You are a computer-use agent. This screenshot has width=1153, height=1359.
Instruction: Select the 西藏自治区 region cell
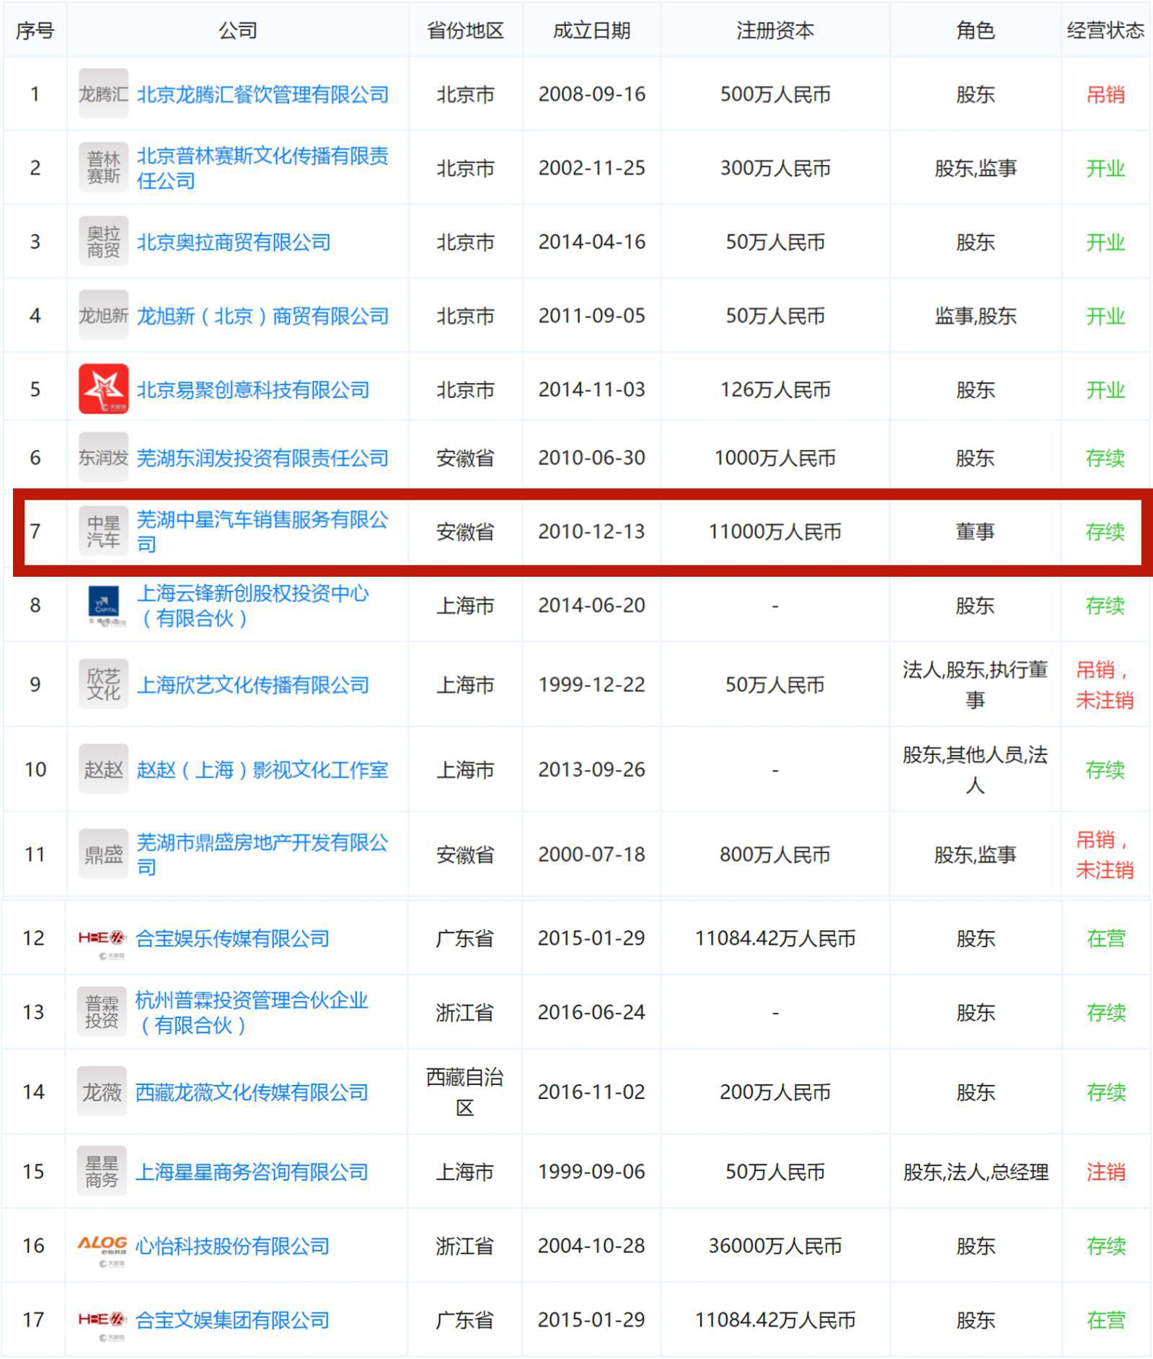coord(465,1092)
